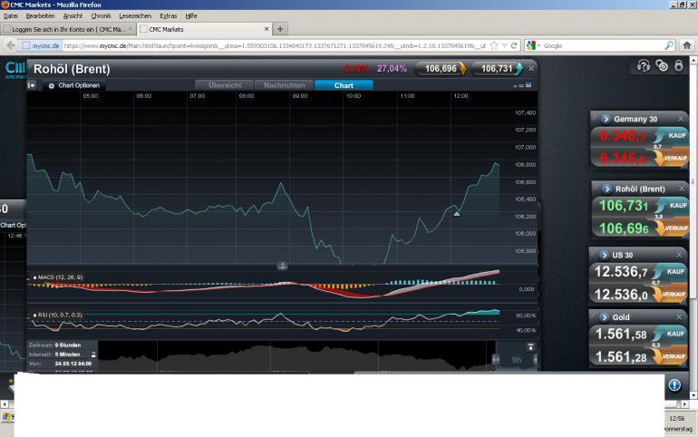Click the pin panel icon left of Chart Optionen

[32, 85]
